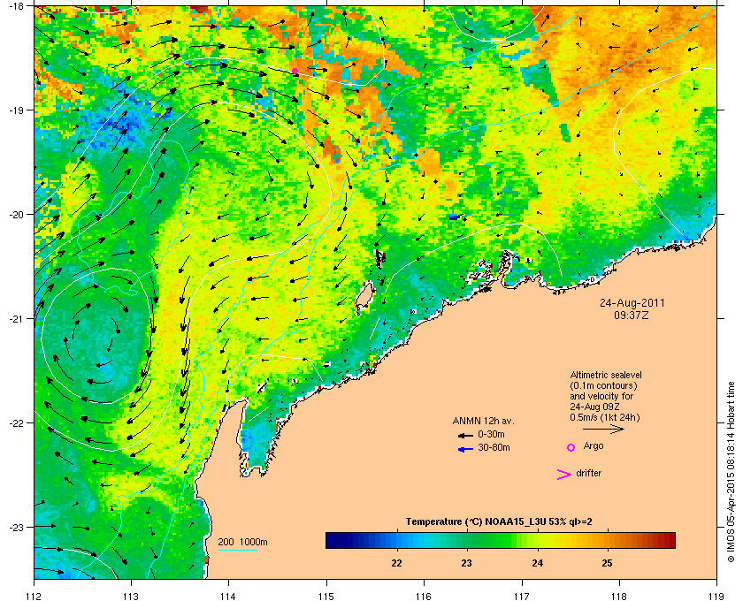
Task: Click the Altimetric sealevel legend text
Action: (606, 375)
